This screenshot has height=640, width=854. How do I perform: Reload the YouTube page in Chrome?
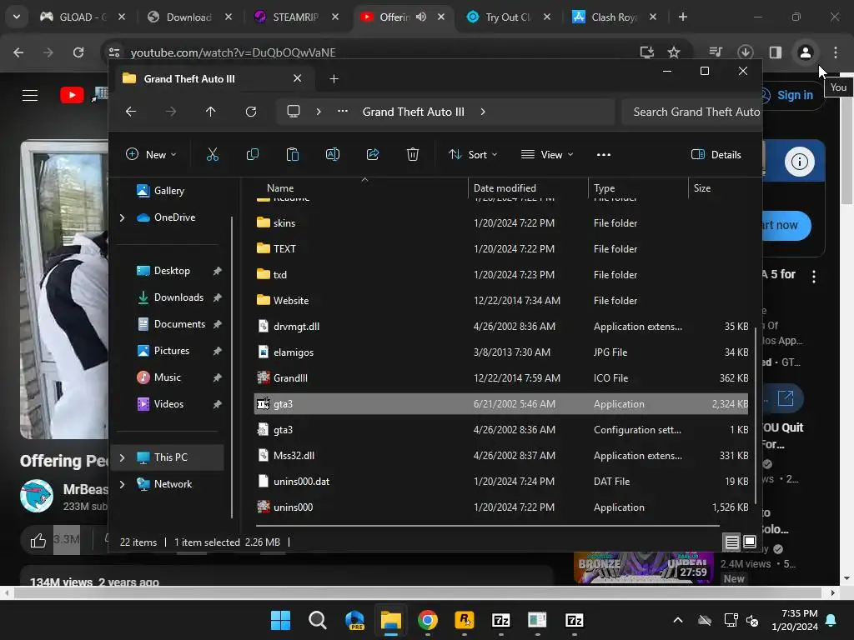coord(78,52)
